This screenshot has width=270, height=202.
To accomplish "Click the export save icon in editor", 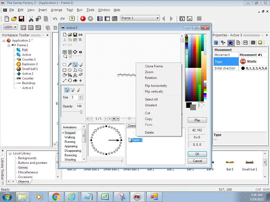I will [x=75, y=35].
